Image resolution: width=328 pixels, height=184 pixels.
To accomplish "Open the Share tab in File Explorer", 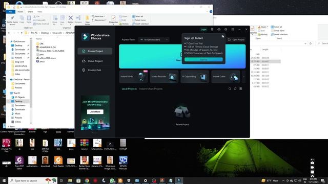I will tap(30, 12).
